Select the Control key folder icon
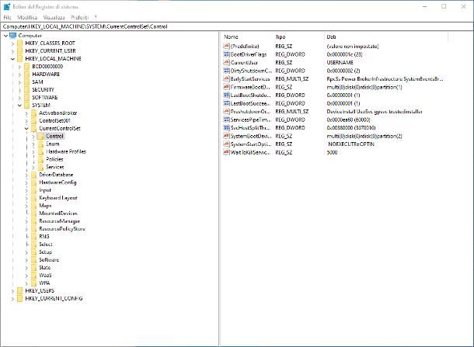Viewport: 474px width, 347px height. point(40,136)
